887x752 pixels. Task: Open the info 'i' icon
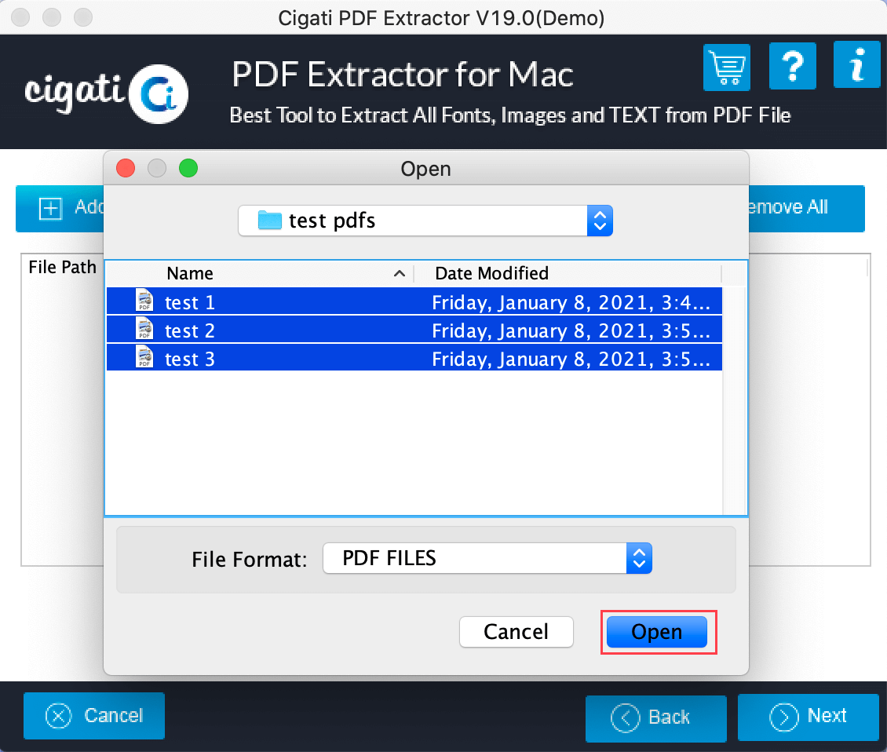[856, 65]
